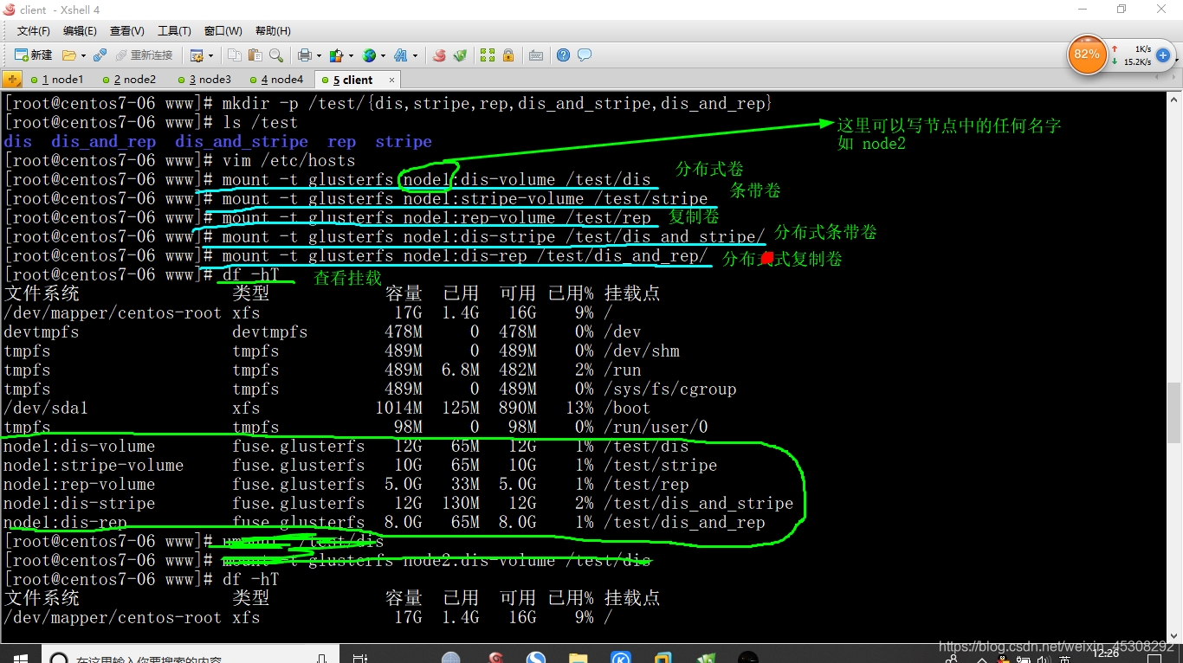Click the 'devtmpfs' filesystem name in df output
The width and height of the screenshot is (1183, 663).
point(42,331)
